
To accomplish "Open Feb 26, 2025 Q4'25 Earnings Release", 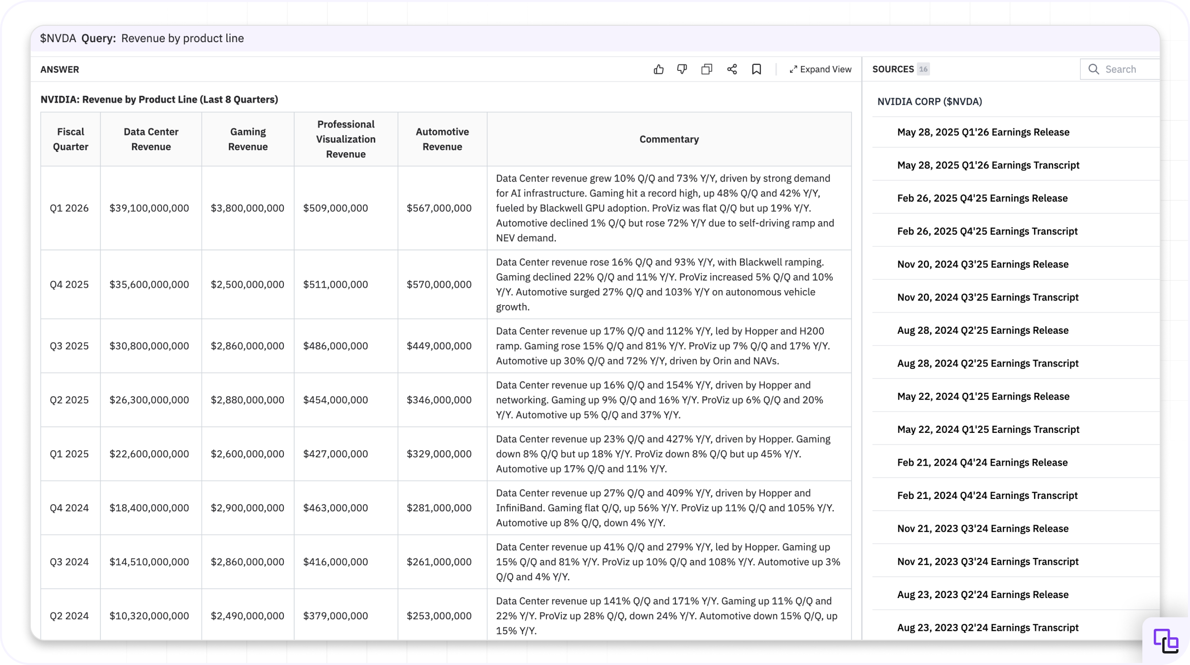I will [982, 198].
